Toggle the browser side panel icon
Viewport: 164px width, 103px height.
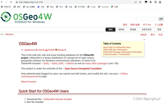(x=155, y=2)
